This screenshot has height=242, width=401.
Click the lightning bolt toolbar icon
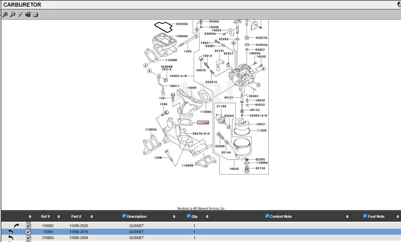coord(20,15)
